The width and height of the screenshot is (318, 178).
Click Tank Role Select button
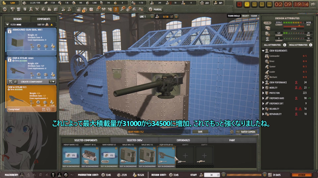[245, 16]
